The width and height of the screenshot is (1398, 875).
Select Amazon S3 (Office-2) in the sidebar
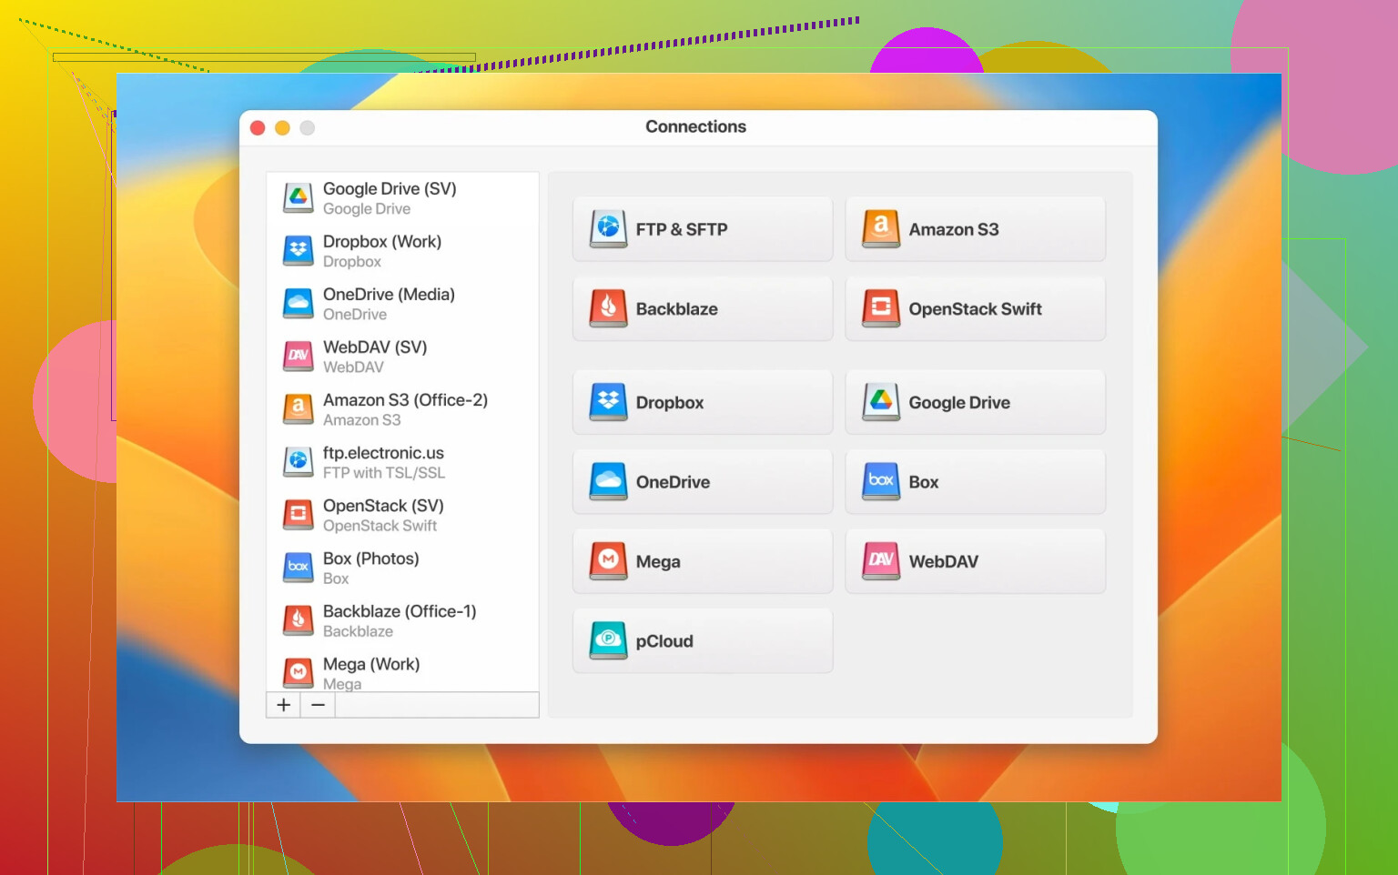click(x=405, y=409)
